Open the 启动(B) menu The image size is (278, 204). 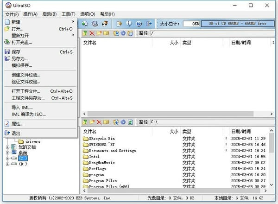[x=50, y=14]
